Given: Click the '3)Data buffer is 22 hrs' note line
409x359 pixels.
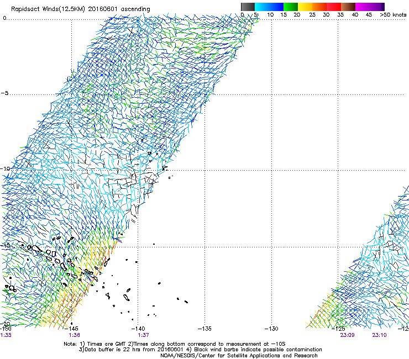Looking at the screenshot, I should [200, 350].
